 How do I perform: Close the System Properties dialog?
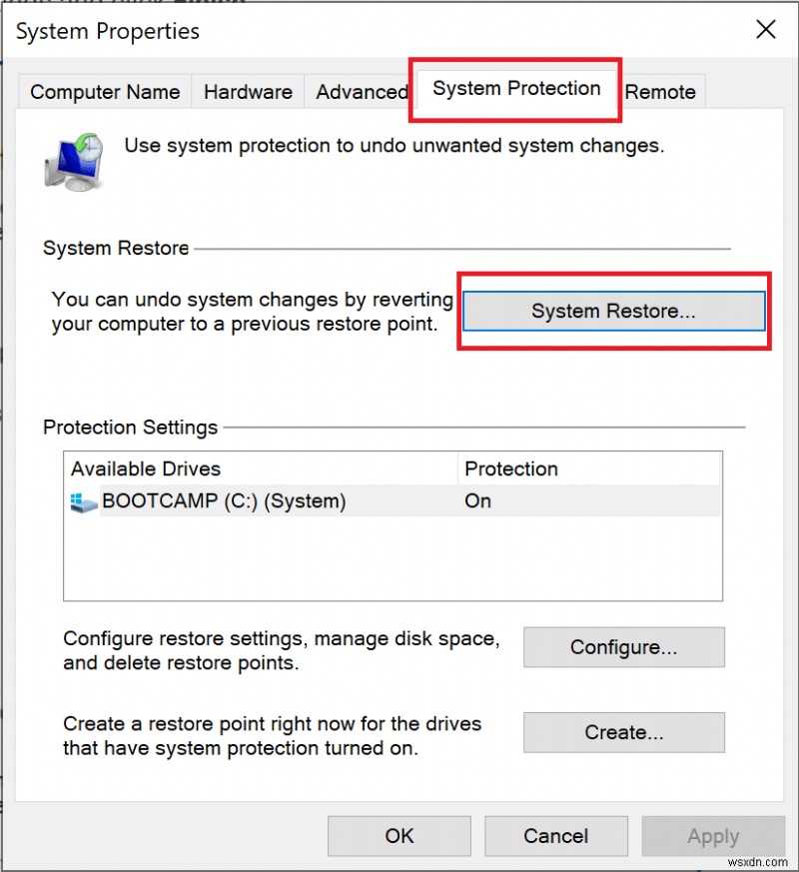766,30
